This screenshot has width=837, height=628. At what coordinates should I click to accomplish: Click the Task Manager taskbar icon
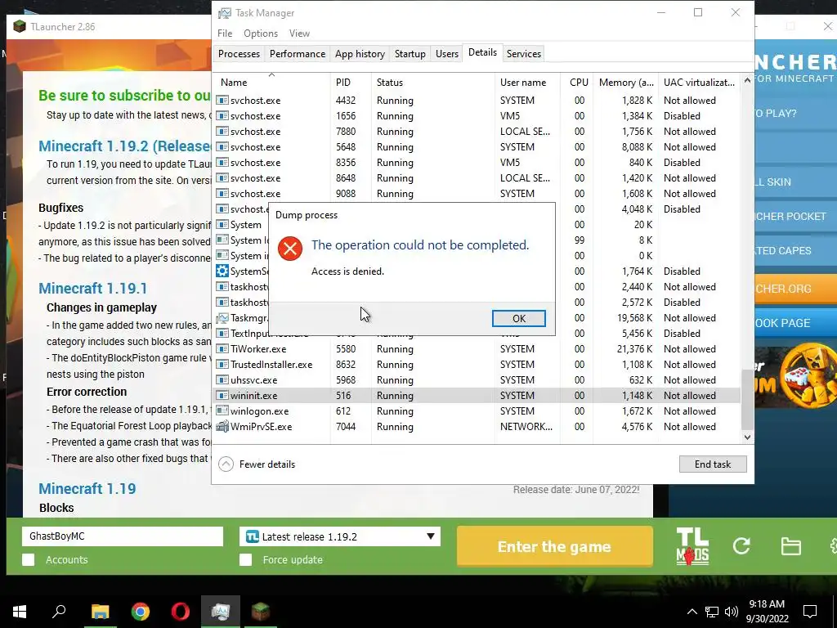click(x=221, y=612)
